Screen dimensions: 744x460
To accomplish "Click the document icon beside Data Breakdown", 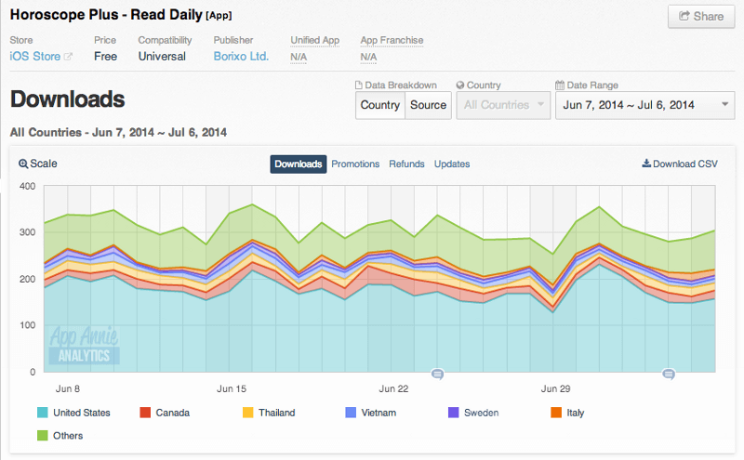I will [359, 85].
